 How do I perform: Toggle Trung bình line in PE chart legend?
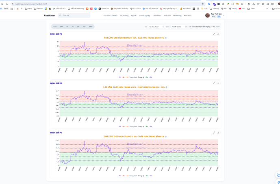point(133,77)
